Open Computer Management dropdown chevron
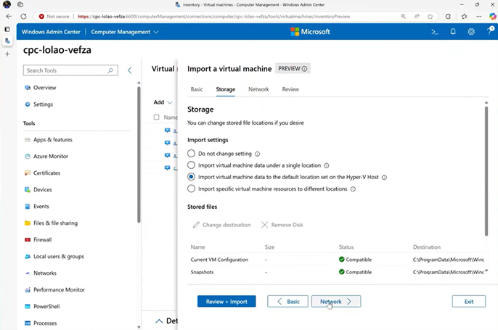The width and height of the screenshot is (498, 330). (x=156, y=32)
